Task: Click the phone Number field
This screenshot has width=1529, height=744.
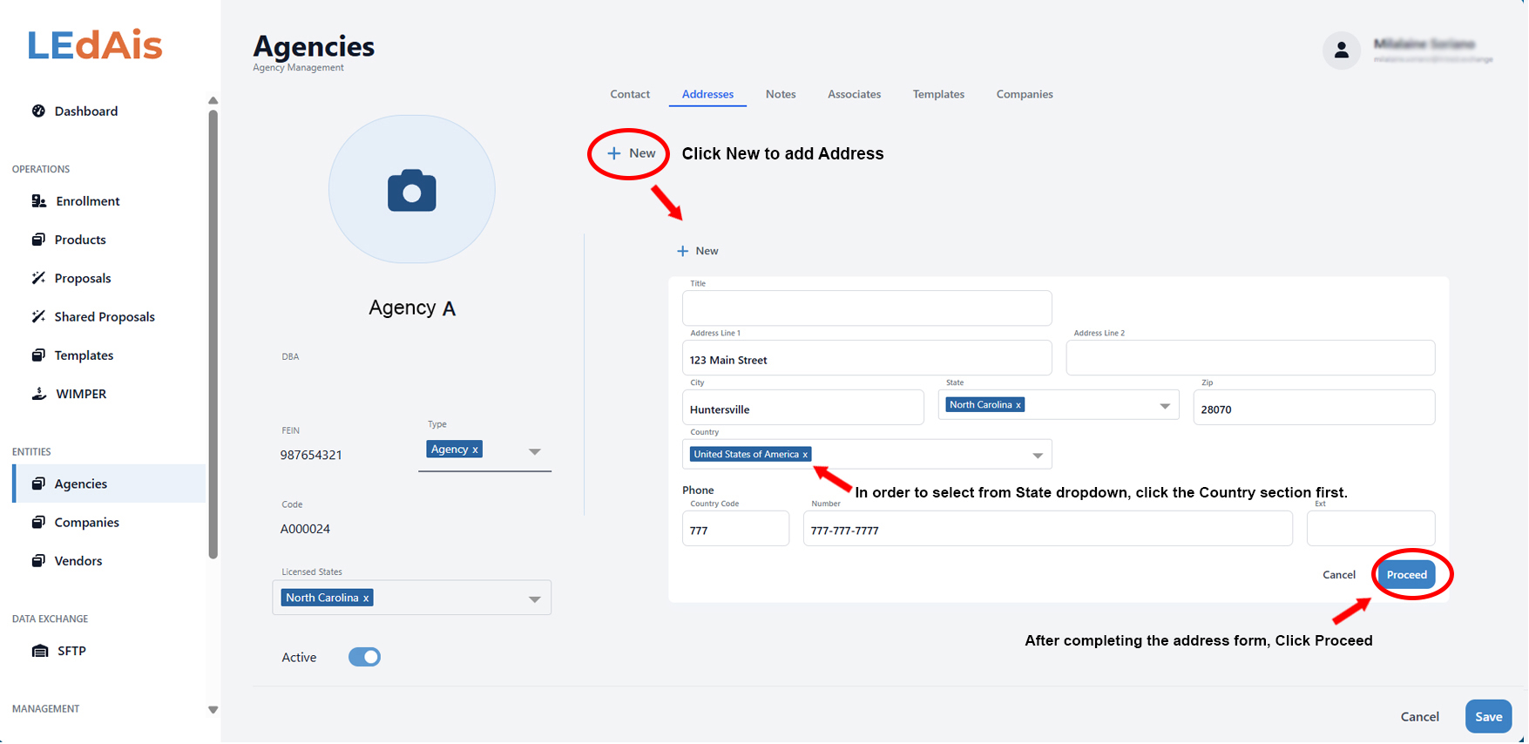Action: pyautogui.click(x=1047, y=529)
